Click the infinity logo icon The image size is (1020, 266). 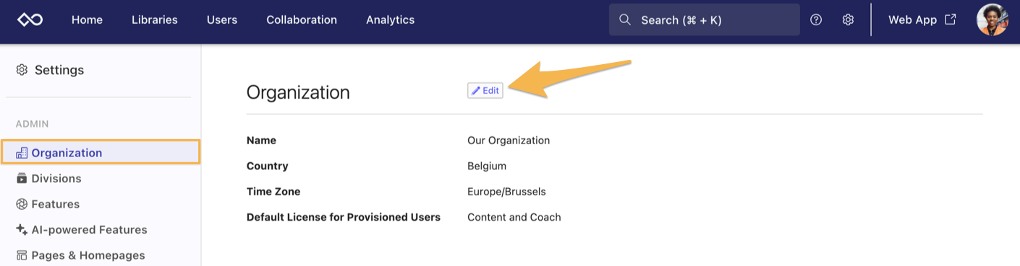[x=30, y=19]
